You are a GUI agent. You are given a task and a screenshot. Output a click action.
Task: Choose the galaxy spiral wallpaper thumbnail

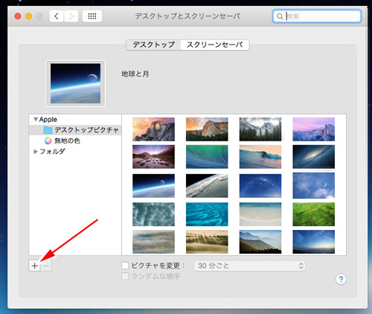pyautogui.click(x=313, y=157)
